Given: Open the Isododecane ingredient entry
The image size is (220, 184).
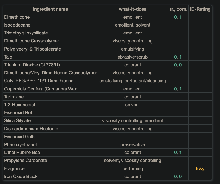Looking at the screenshot, I should pos(17,25).
